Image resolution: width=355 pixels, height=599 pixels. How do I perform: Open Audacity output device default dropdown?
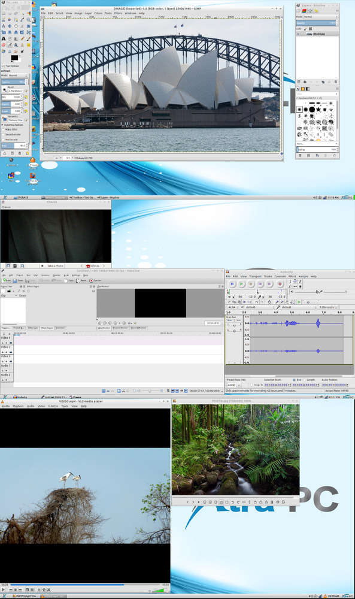259,307
